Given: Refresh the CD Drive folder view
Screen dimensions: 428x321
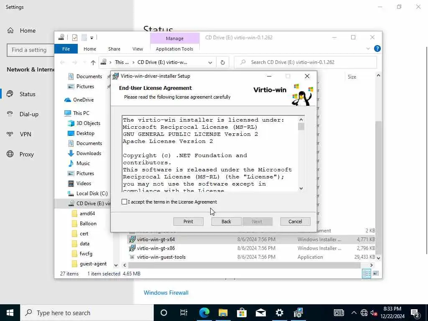Looking at the screenshot, I should (x=223, y=62).
